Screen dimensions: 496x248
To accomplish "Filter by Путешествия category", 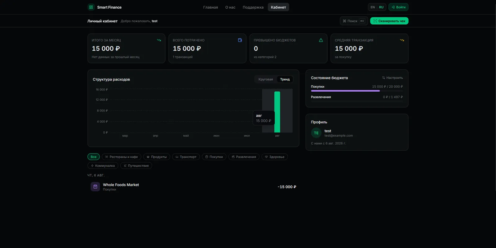I will [x=136, y=166].
